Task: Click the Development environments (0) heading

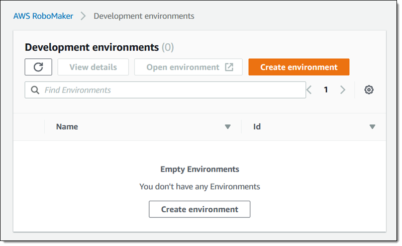Action: 99,47
